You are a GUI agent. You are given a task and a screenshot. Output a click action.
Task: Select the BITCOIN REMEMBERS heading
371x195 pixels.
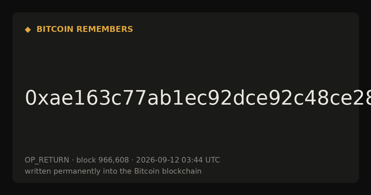tap(85, 29)
